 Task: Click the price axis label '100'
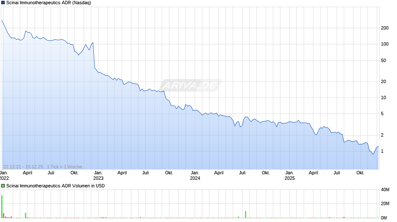(385, 44)
